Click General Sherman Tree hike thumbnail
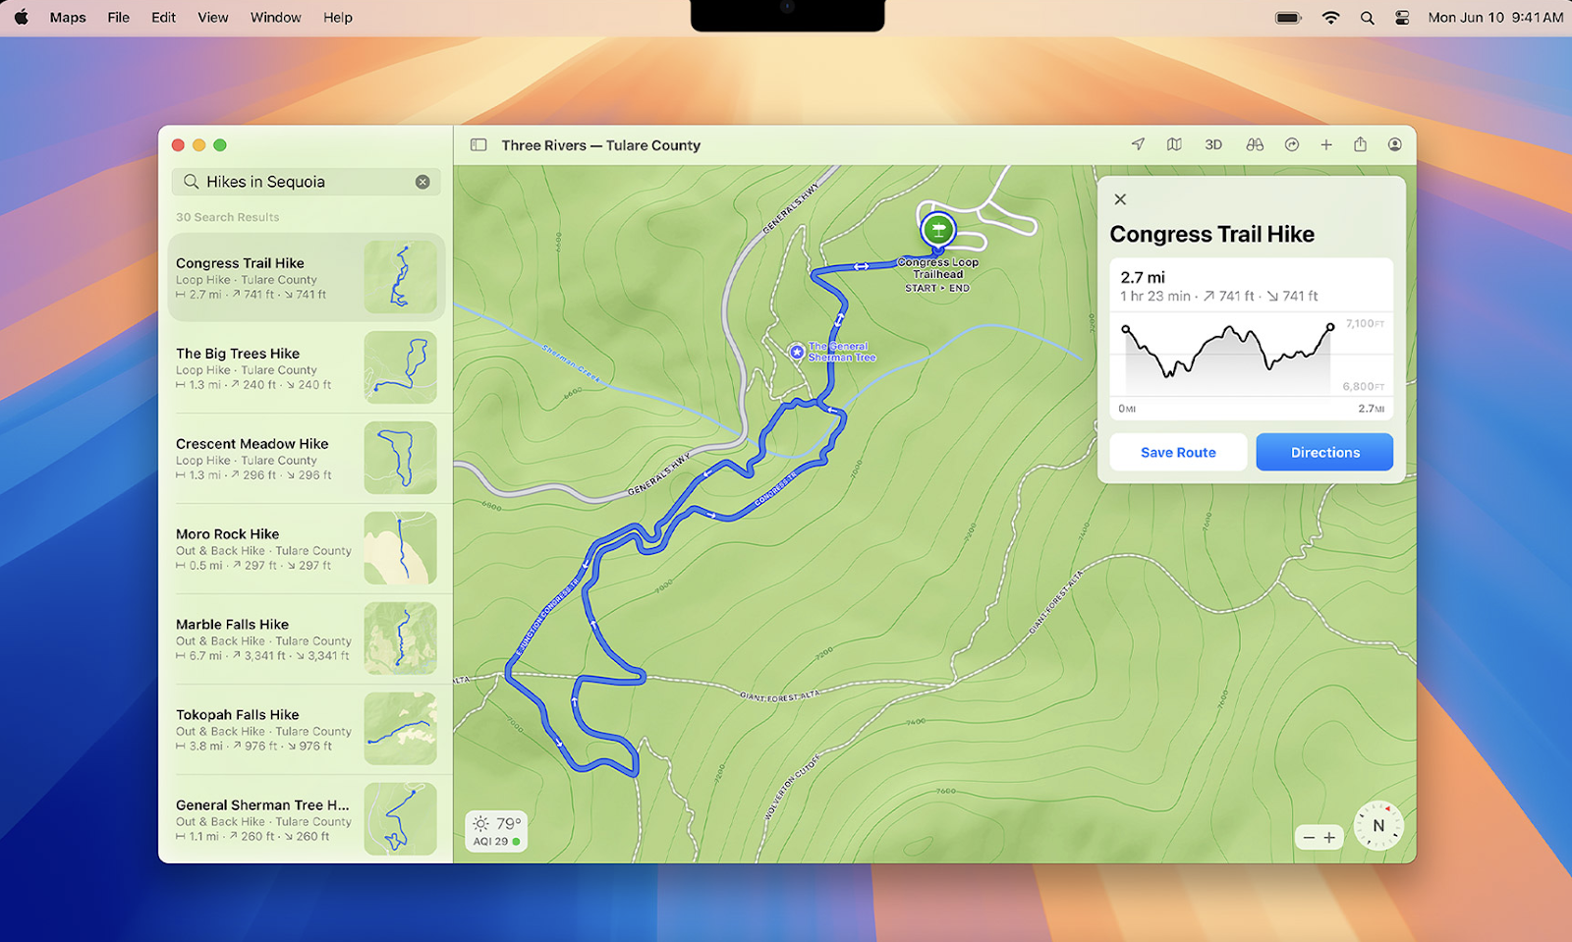This screenshot has height=942, width=1572. [x=401, y=819]
